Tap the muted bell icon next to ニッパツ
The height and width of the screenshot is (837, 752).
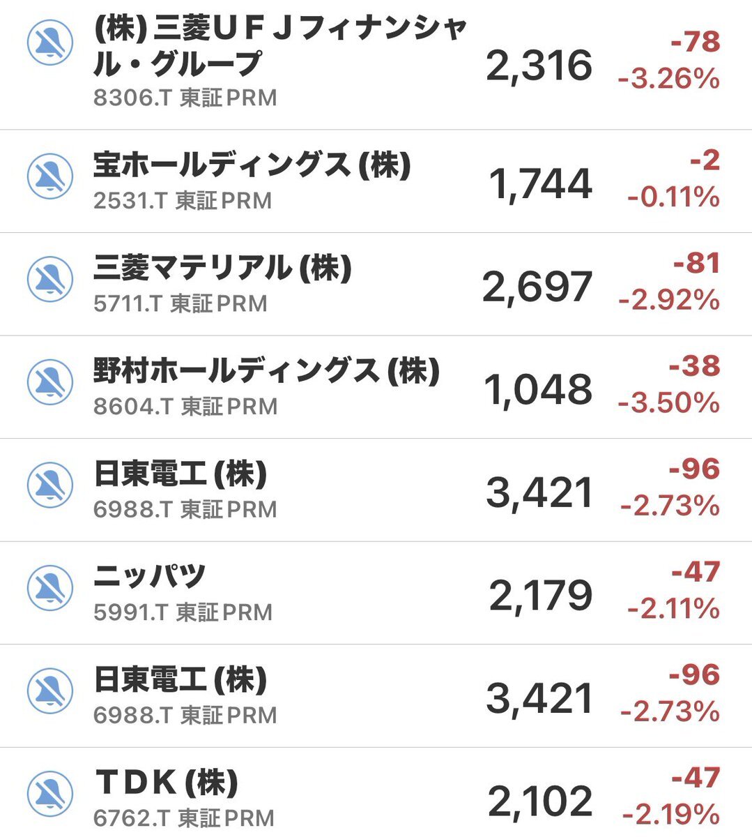point(49,588)
